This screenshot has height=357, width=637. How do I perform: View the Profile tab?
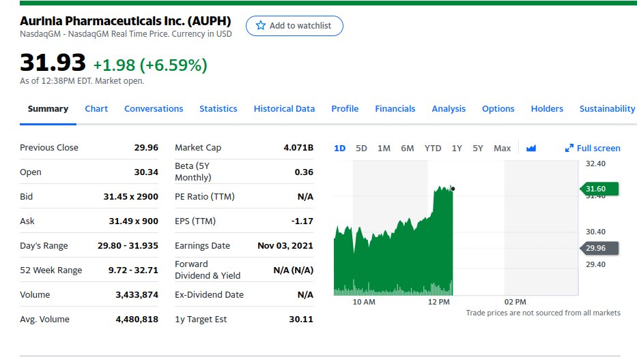click(x=345, y=108)
